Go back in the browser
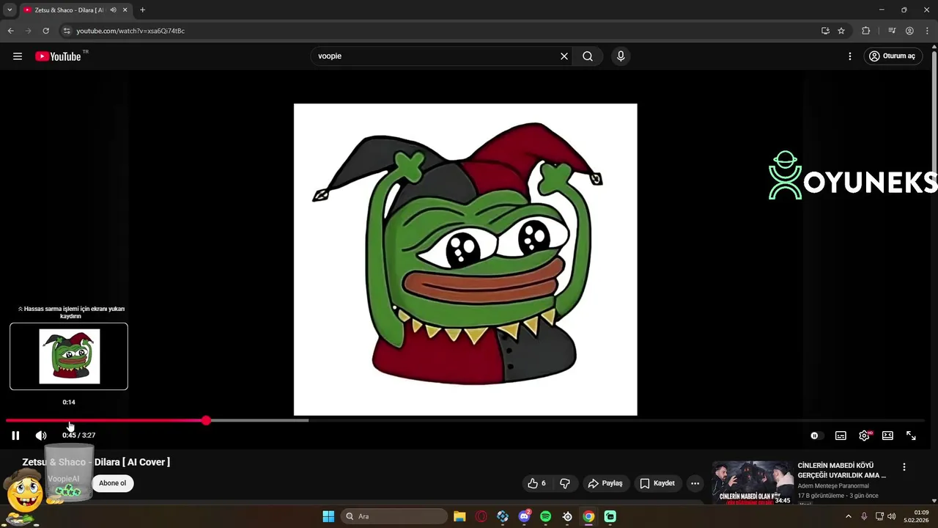Viewport: 938px width, 528px height. 10,31
